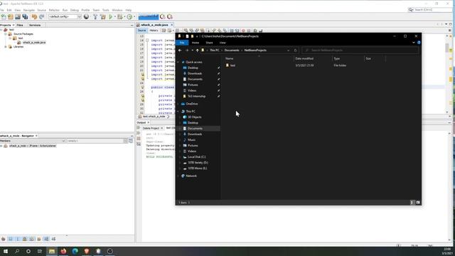Screen dimensions: 455x256
Task: Open the NetBeans Run menu
Action: pos(65,10)
